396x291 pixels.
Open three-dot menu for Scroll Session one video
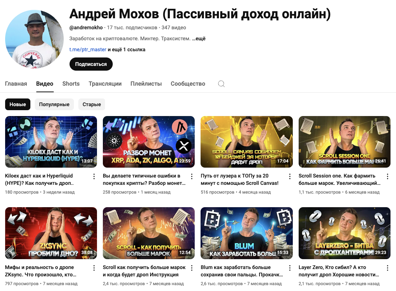point(388,176)
